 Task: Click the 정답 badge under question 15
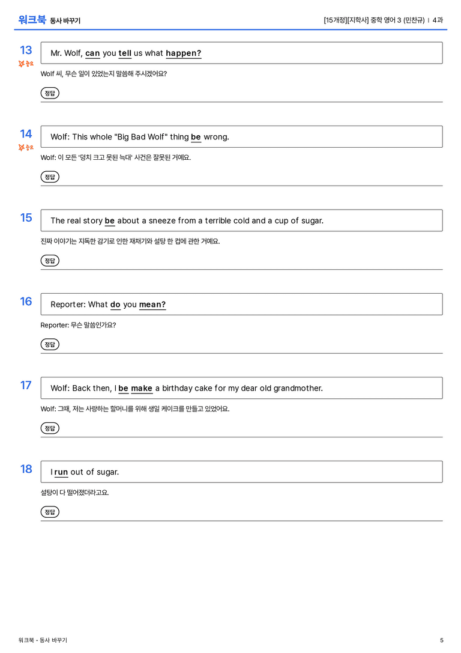[50, 260]
